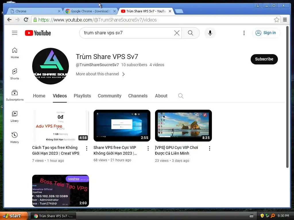Open options menu for 'Share VPS free Cực VIP' video
This screenshot has height=220, width=294.
point(148,148)
